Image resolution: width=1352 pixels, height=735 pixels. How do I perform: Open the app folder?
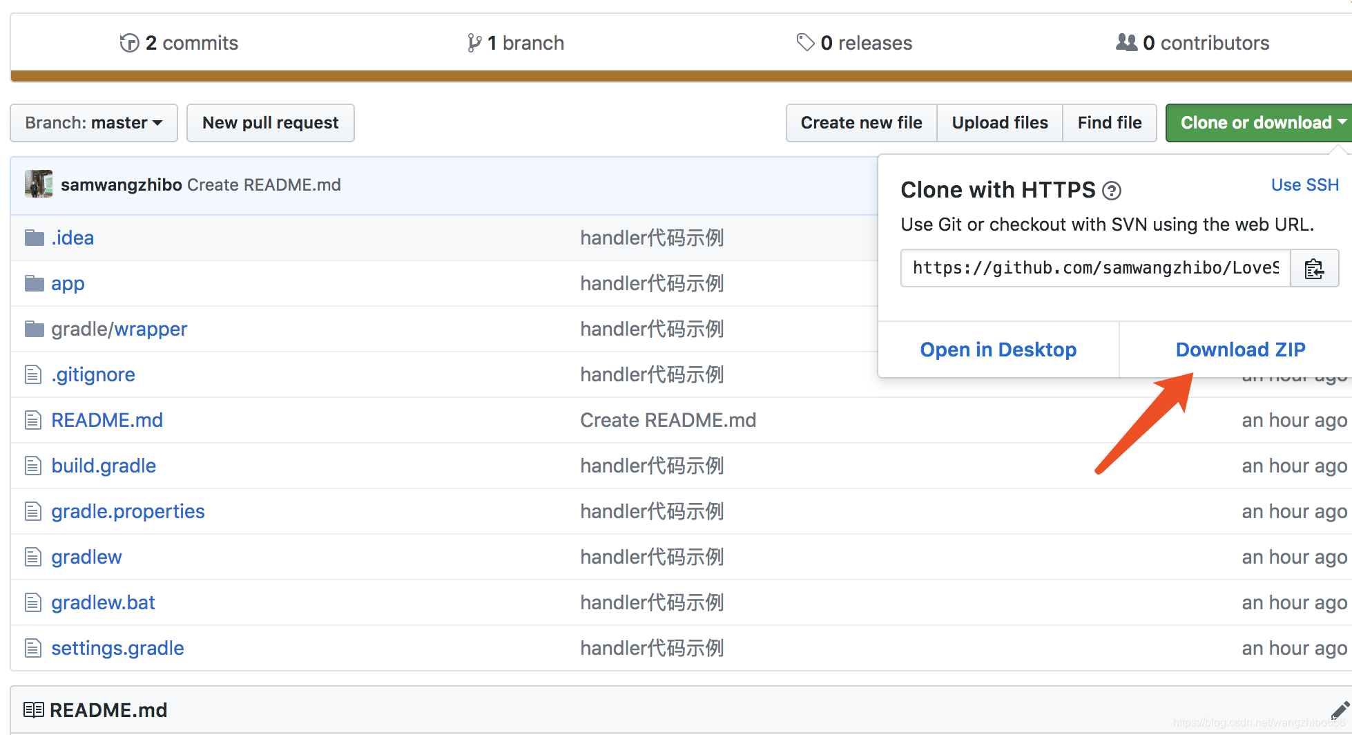(68, 284)
